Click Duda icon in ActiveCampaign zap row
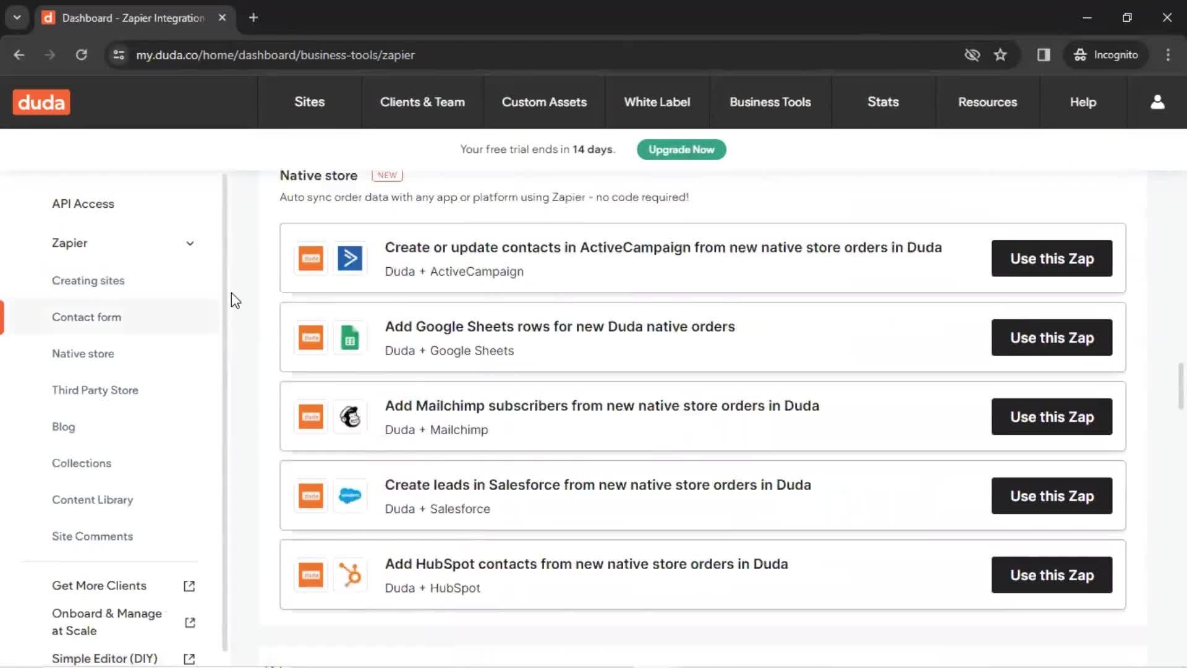Image resolution: width=1187 pixels, height=668 pixels. click(x=311, y=259)
